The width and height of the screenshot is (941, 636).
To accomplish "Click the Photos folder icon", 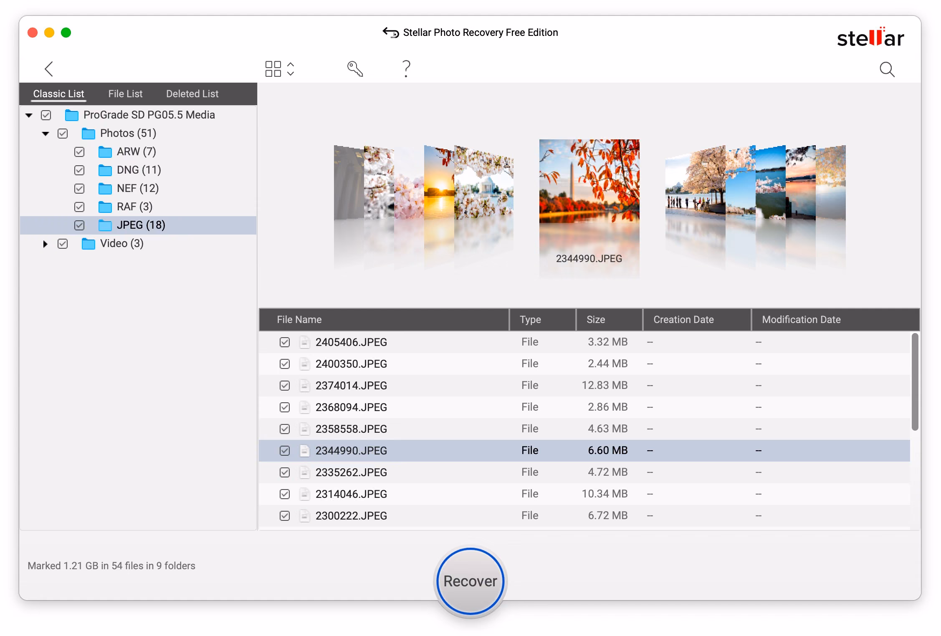I will coord(89,133).
